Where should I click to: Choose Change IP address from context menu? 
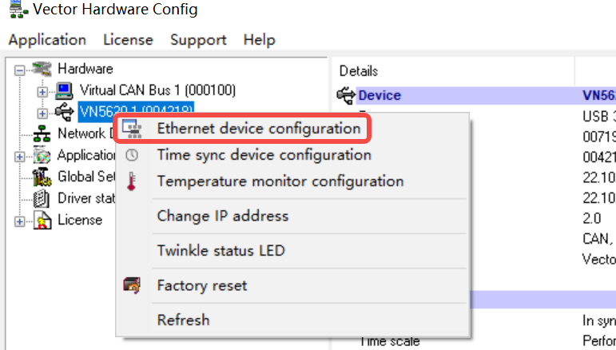pos(222,216)
